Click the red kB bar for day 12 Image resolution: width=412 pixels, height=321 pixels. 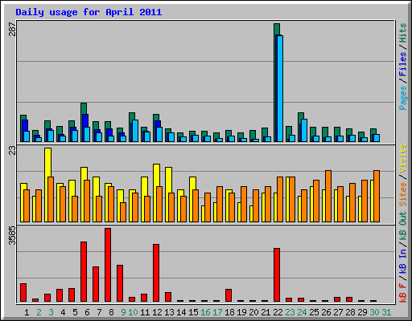(x=156, y=273)
